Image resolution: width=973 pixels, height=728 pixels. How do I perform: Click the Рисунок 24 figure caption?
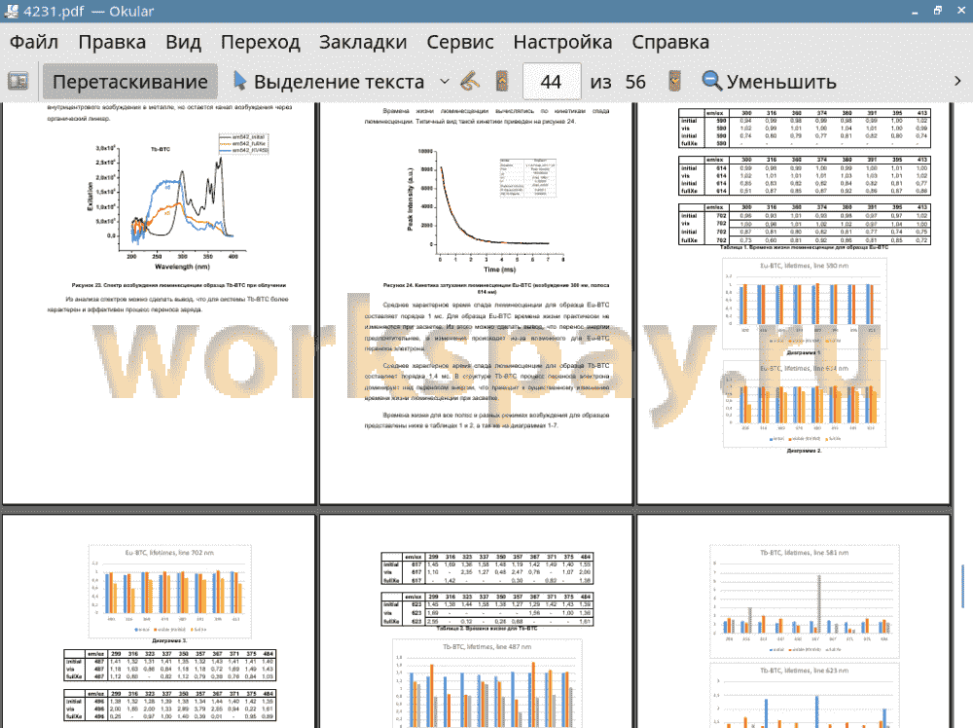point(496,288)
